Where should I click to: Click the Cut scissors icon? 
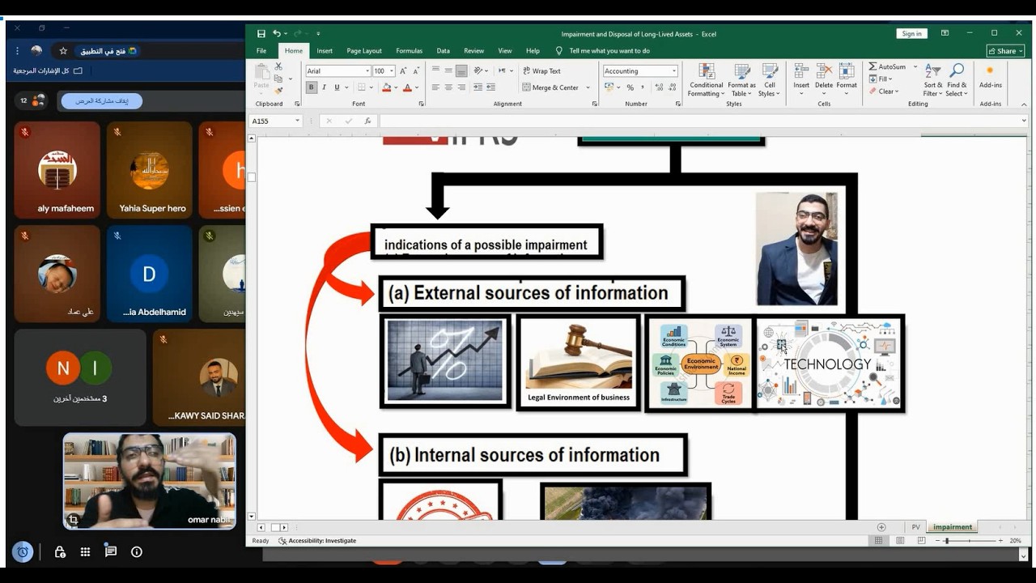278,67
